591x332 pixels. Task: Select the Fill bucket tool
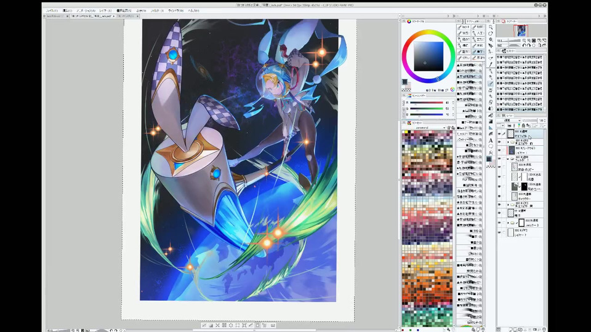click(491, 115)
